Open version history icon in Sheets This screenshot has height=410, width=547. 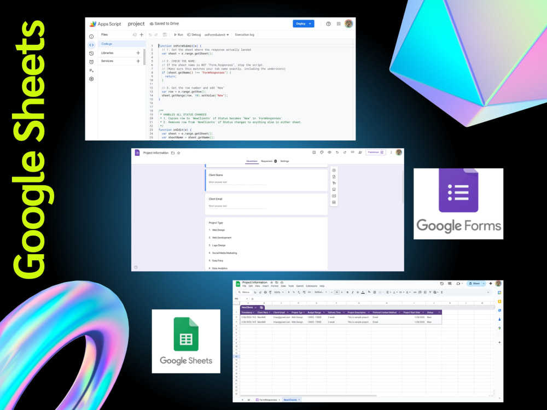pos(442,283)
